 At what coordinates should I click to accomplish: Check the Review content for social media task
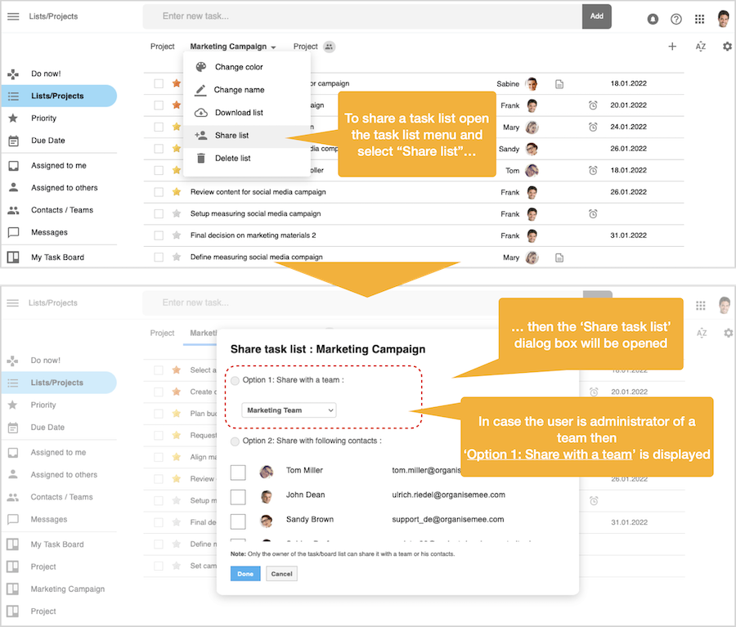pos(159,192)
